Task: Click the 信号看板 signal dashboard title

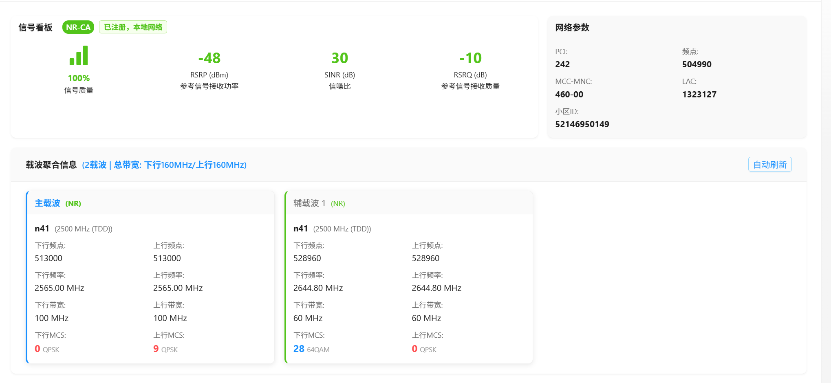Action: pos(35,28)
